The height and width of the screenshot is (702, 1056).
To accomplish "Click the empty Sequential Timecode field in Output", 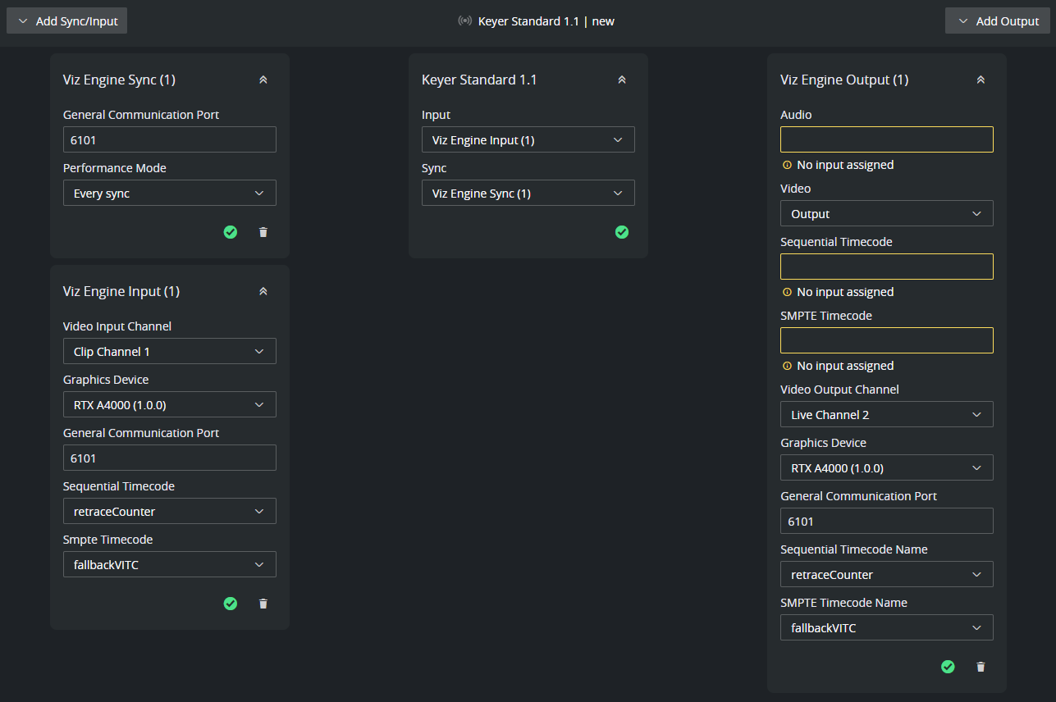I will [887, 267].
